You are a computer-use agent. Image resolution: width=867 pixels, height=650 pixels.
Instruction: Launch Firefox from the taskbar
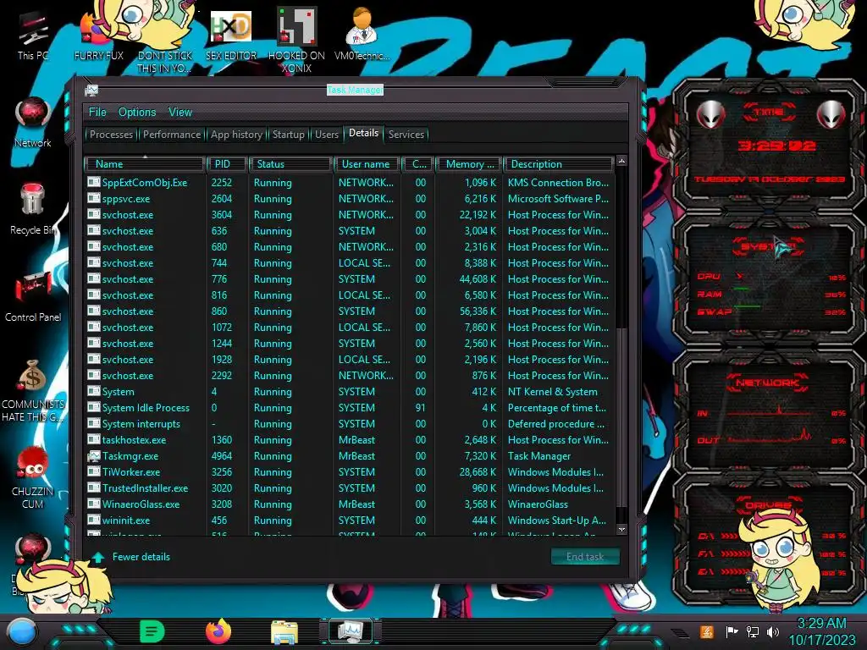pyautogui.click(x=218, y=631)
